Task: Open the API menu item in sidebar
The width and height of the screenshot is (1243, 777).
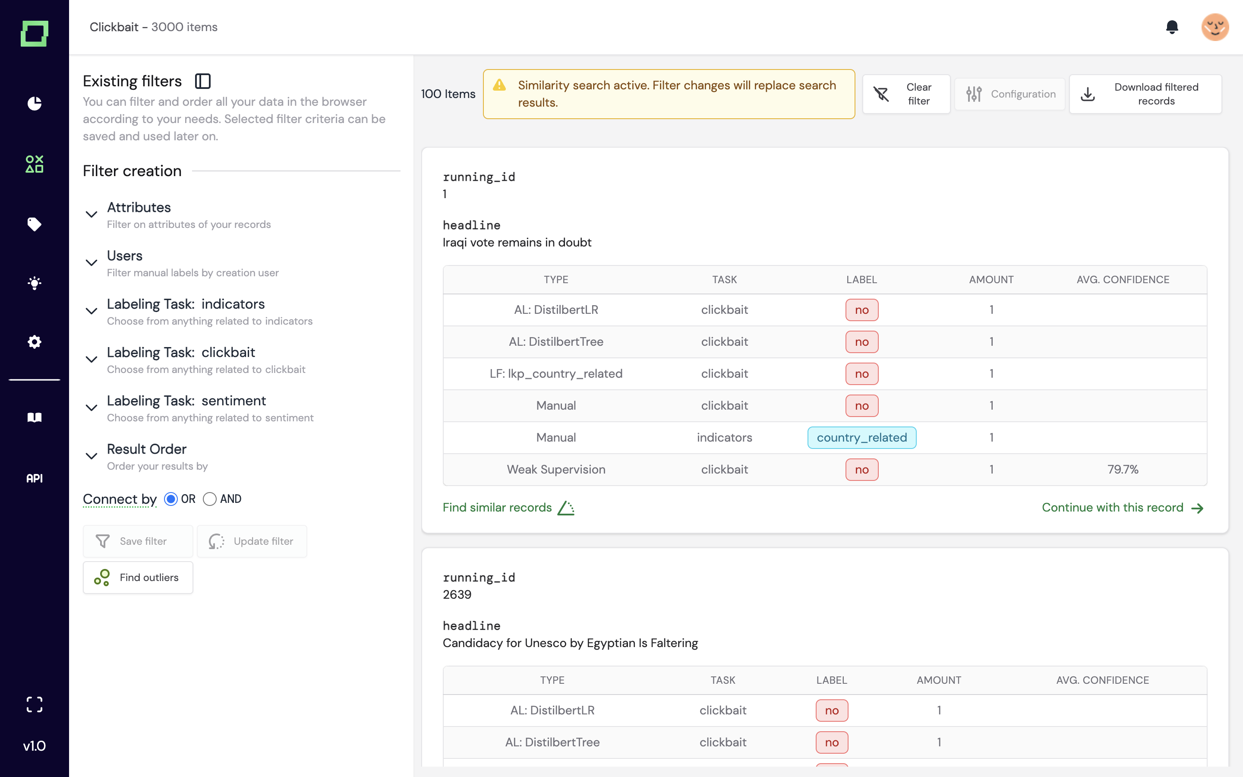Action: tap(35, 478)
